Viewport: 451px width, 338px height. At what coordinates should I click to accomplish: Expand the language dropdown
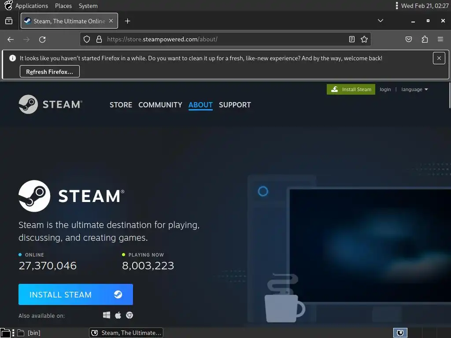(x=414, y=89)
